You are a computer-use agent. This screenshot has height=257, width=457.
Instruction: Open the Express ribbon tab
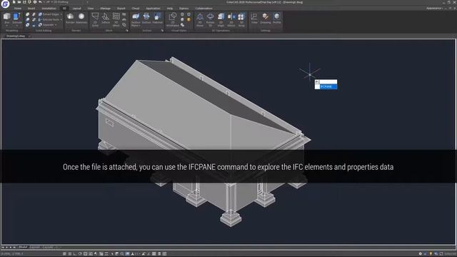click(184, 9)
